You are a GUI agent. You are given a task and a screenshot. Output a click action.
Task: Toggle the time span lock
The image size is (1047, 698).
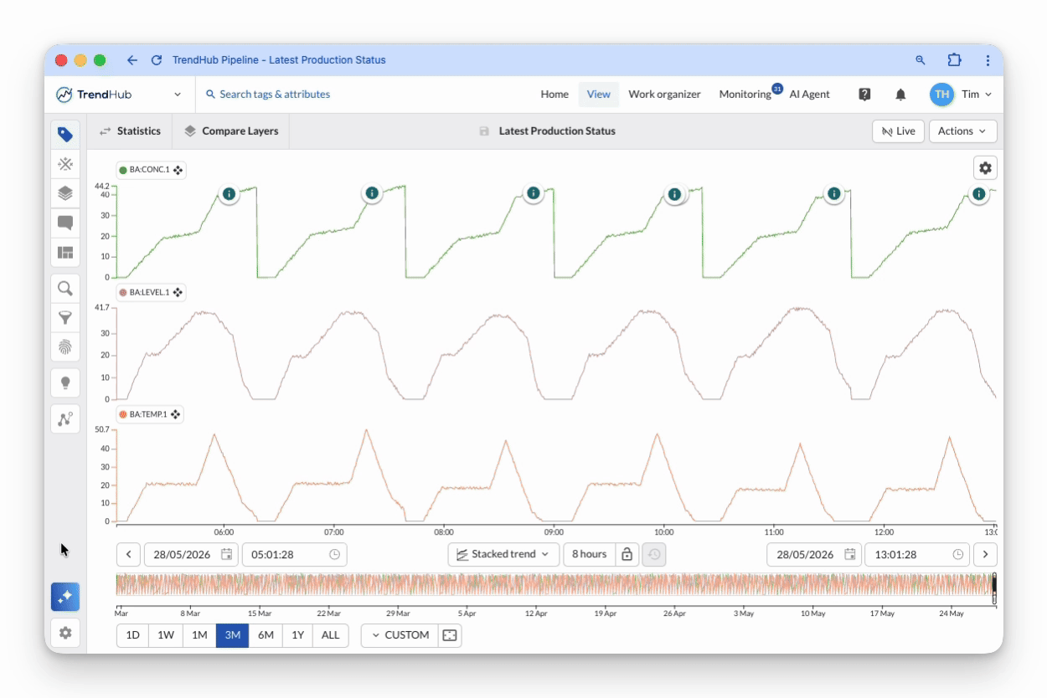point(627,554)
